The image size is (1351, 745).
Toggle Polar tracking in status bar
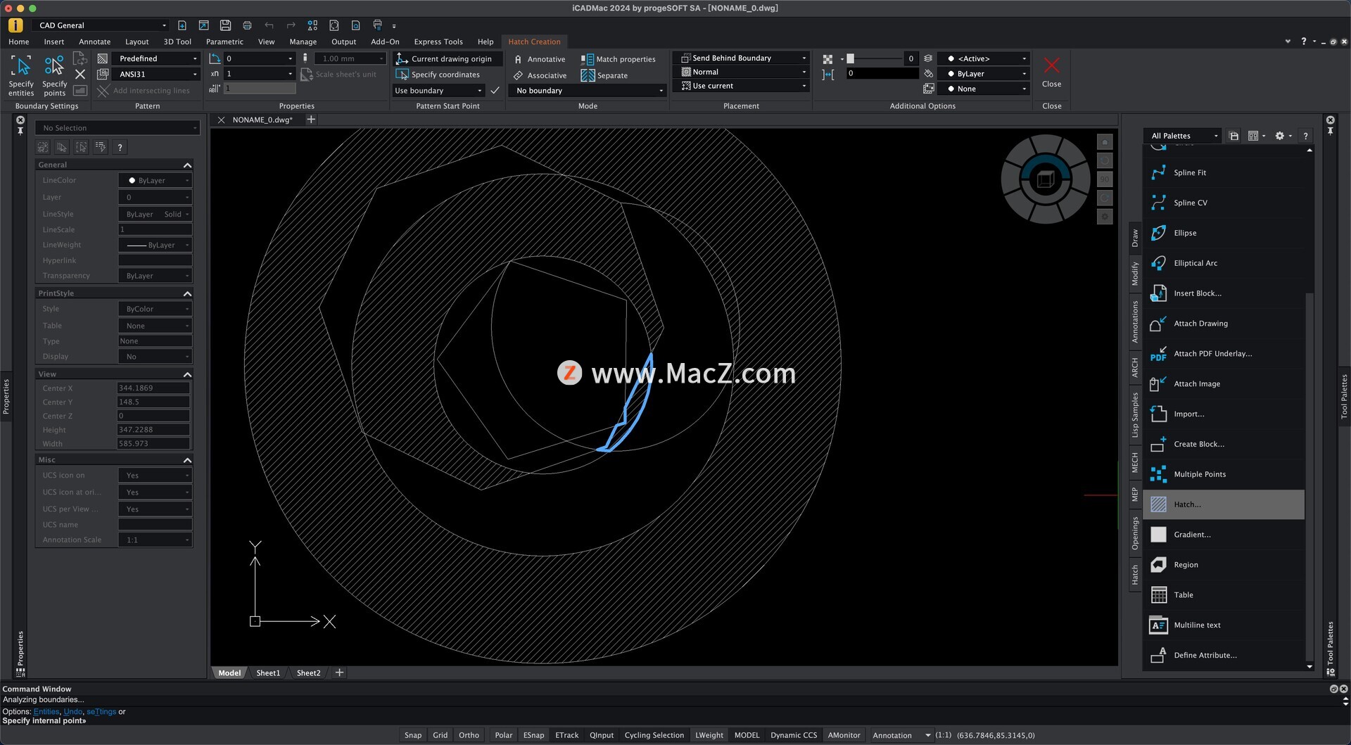coord(504,735)
